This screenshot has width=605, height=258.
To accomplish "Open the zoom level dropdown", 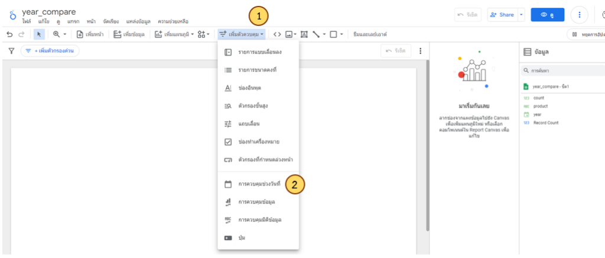I will tap(60, 34).
